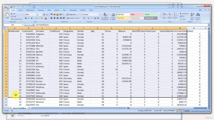Copy the selected cells
Image resolution: width=214 pixels, height=120 pixels.
(13, 16)
